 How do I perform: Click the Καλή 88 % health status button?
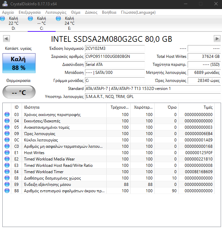pos(19,63)
